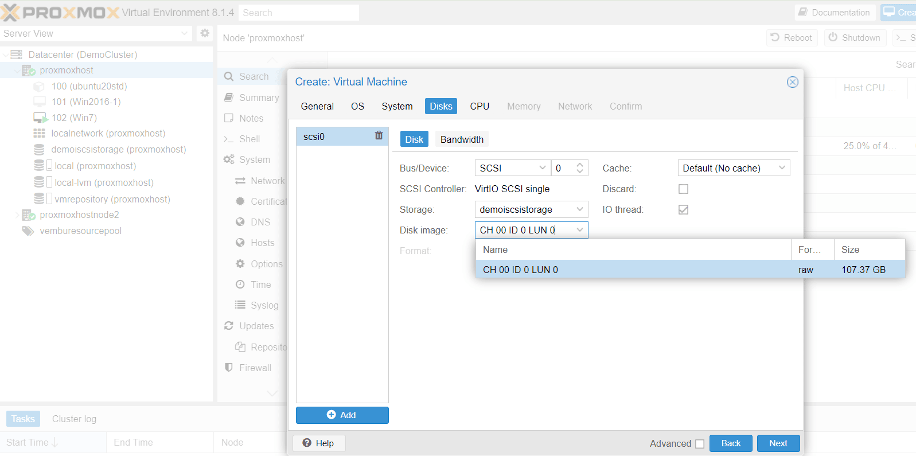Select the demoiscsistorage database icon
This screenshot has width=916, height=456.
(x=39, y=150)
